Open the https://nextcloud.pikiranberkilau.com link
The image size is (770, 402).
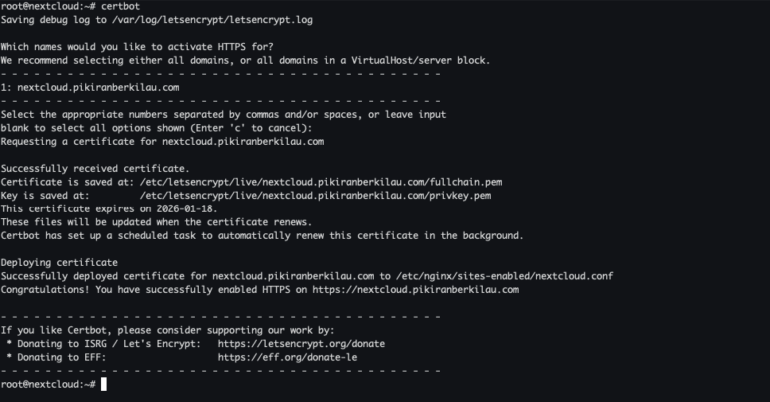(x=415, y=290)
